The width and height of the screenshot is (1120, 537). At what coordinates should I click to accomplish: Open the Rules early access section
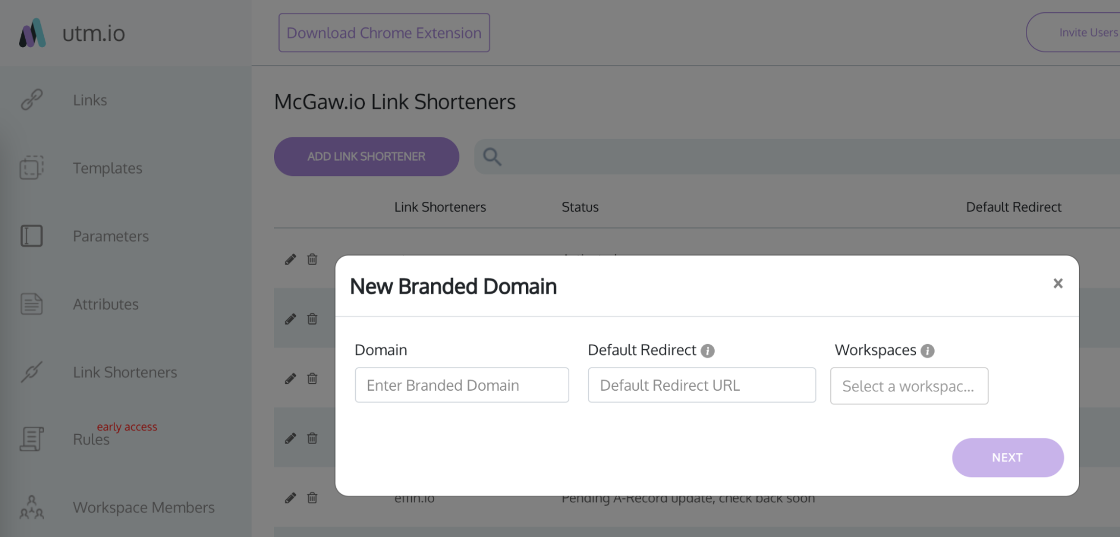pyautogui.click(x=91, y=439)
